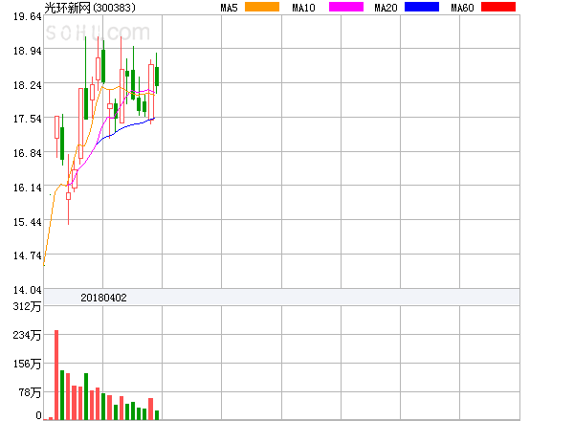Click the stock title 光环新网(300383)
The width and height of the screenshot is (574, 421).
(90, 8)
